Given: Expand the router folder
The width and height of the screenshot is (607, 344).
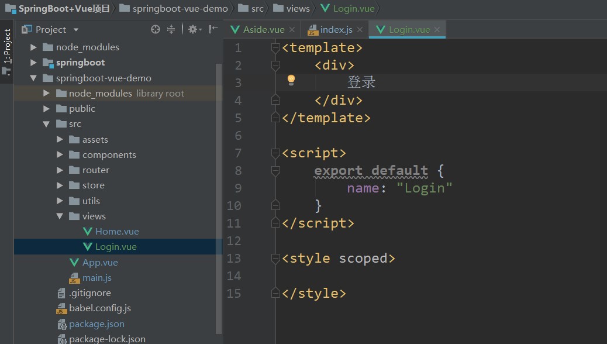Looking at the screenshot, I should (60, 170).
